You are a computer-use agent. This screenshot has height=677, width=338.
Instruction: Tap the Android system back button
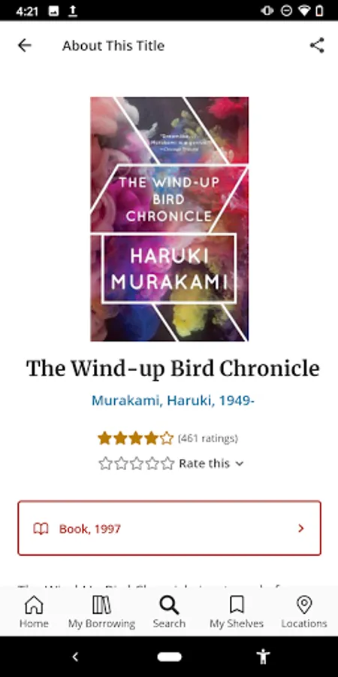click(75, 657)
